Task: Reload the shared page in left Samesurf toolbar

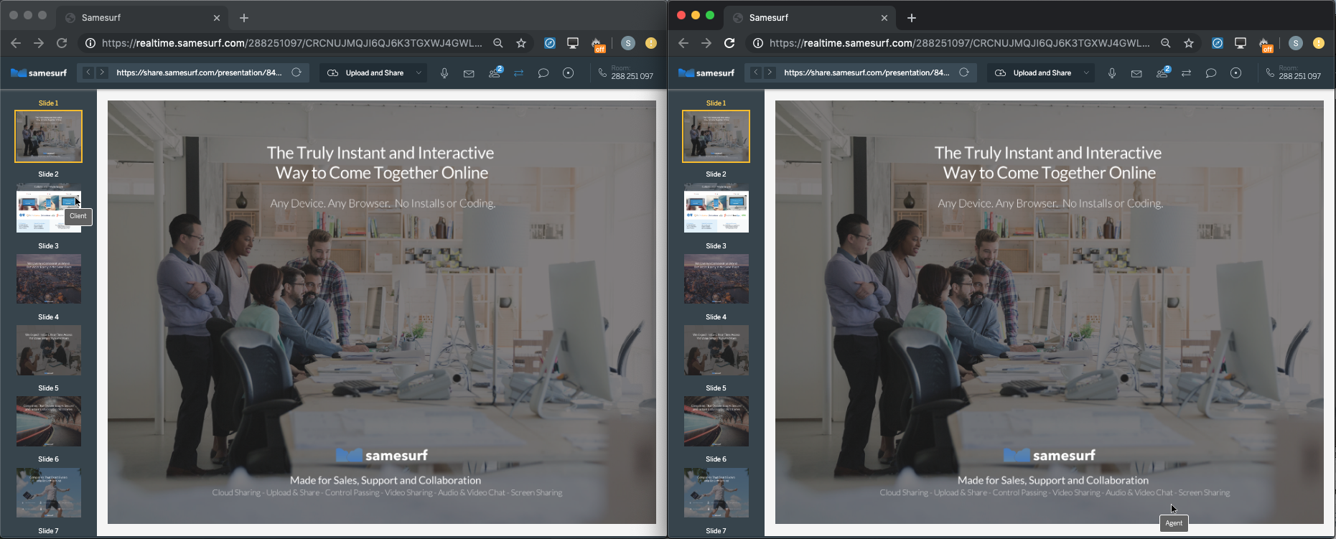Action: [x=296, y=72]
